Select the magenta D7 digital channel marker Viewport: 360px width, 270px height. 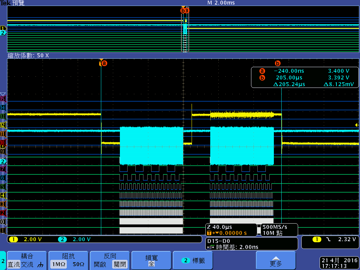[3, 169]
